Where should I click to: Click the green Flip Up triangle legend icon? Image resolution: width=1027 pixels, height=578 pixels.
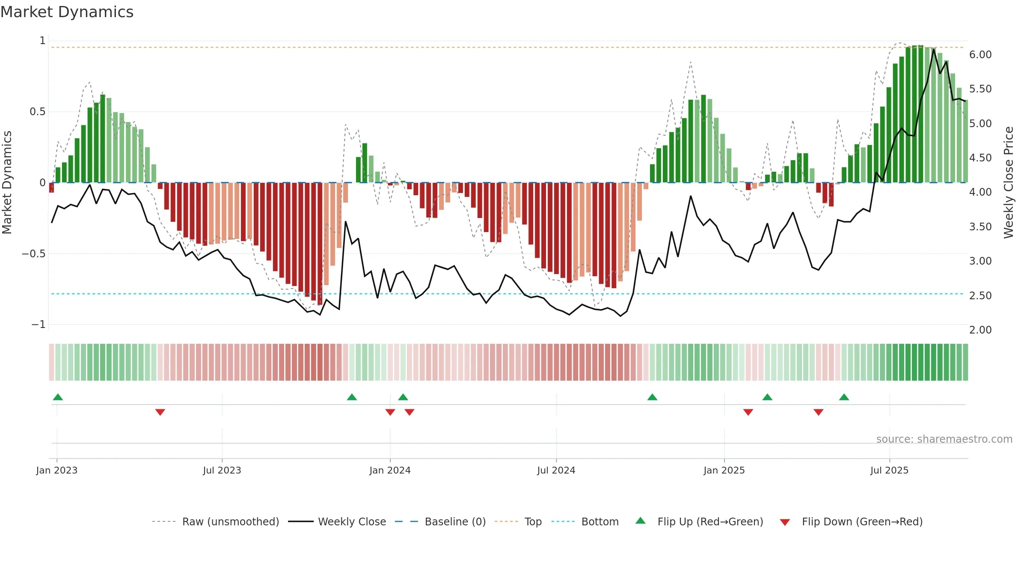tap(641, 521)
